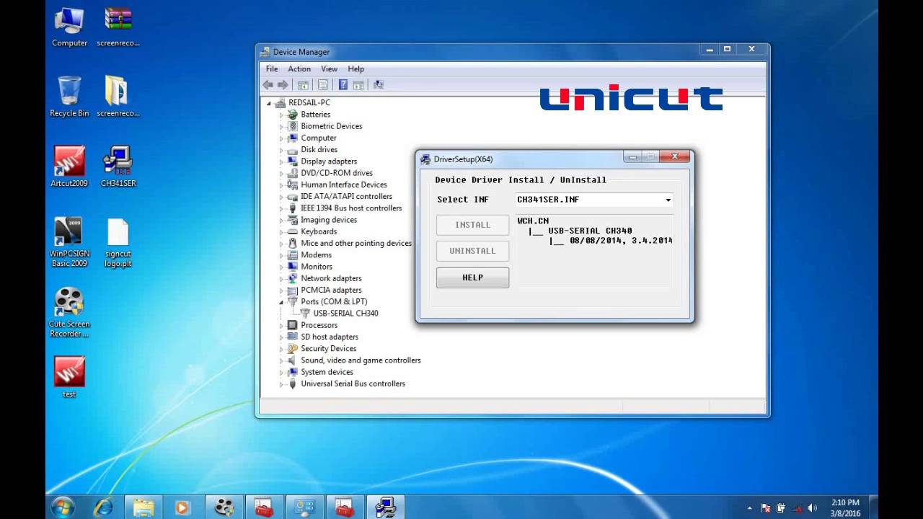
Task: Select the Cute Screen Recorder desktop icon
Action: [69, 312]
